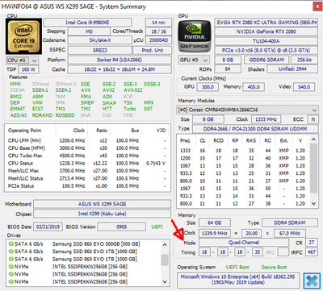Click the BIOS Version 0905 field
Viewport: 323px width, 291px height.
coord(121,227)
